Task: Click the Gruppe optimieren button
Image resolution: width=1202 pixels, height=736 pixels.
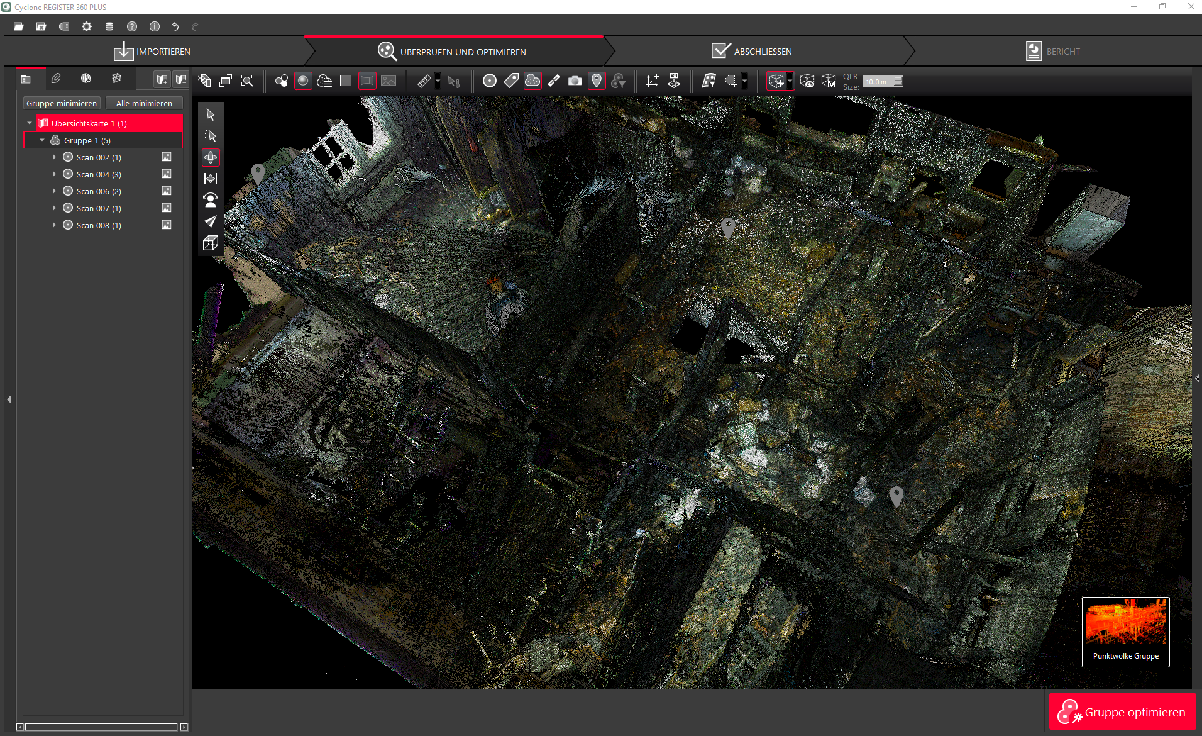Action: pyautogui.click(x=1122, y=712)
